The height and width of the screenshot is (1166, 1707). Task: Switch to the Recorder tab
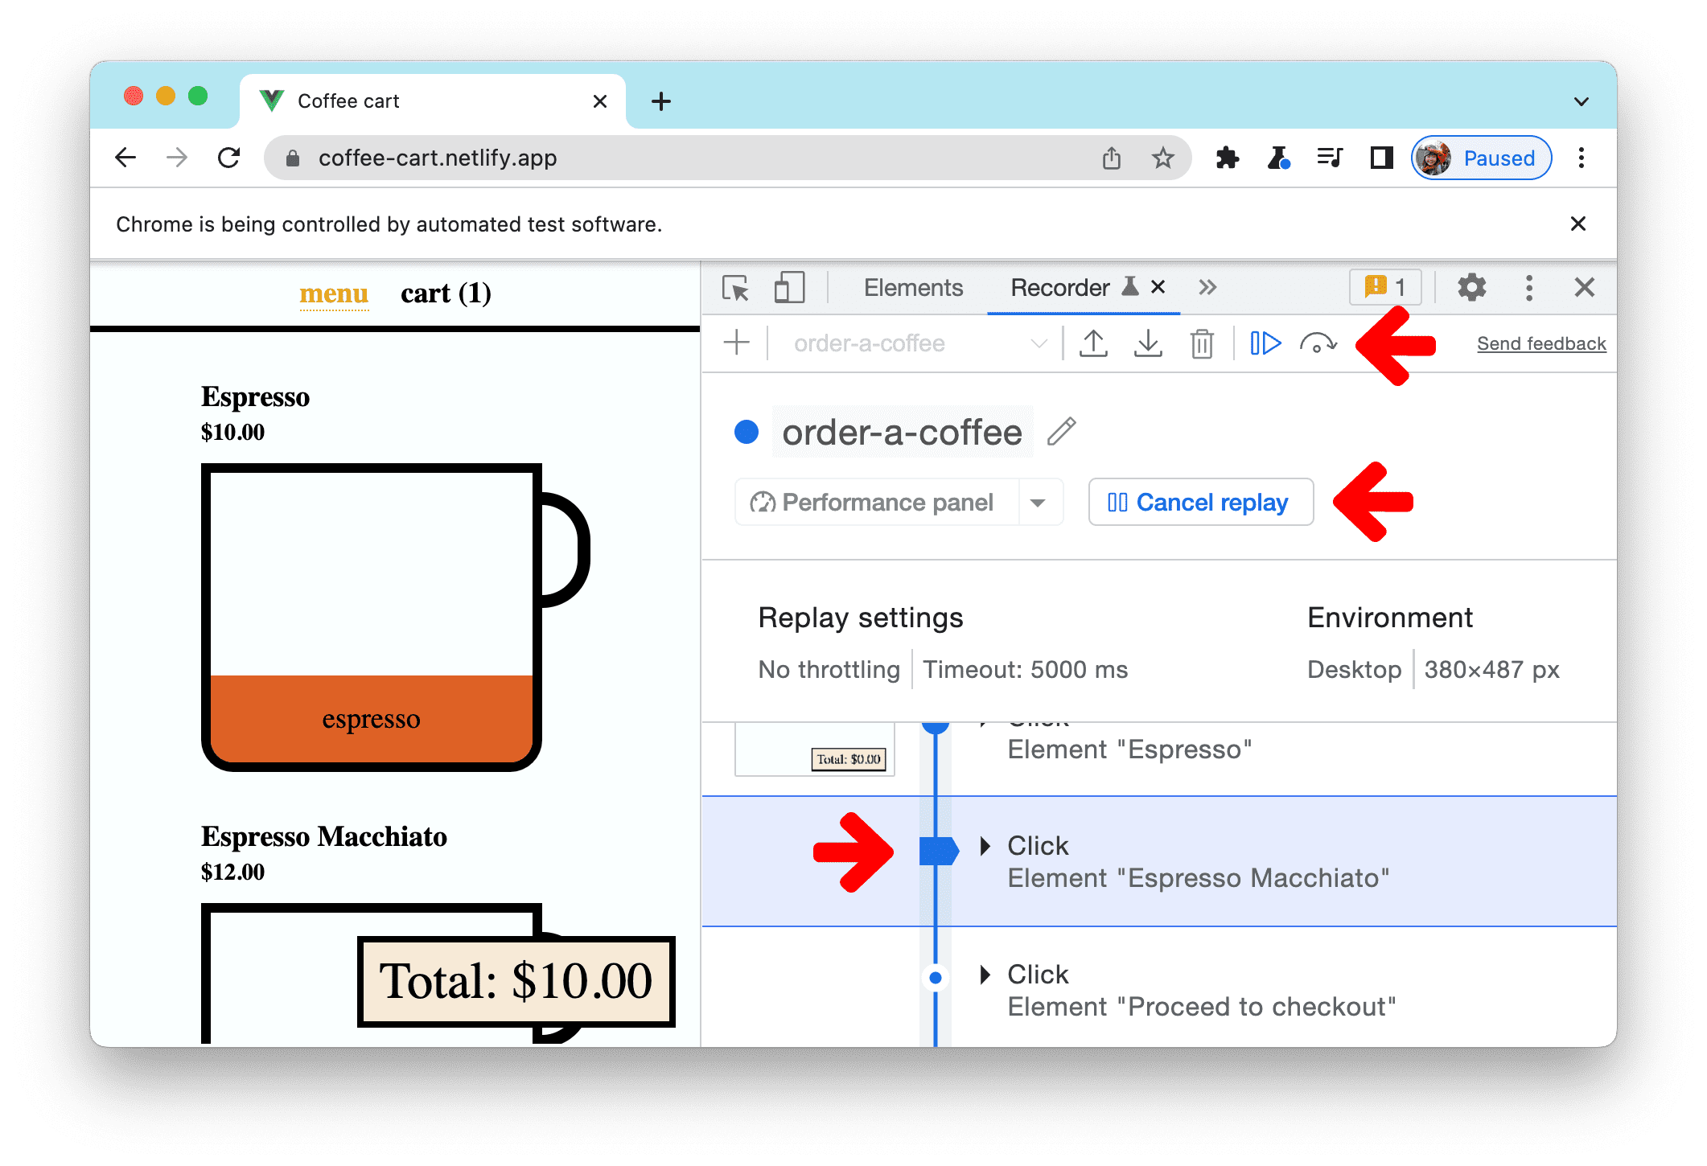(x=1065, y=288)
